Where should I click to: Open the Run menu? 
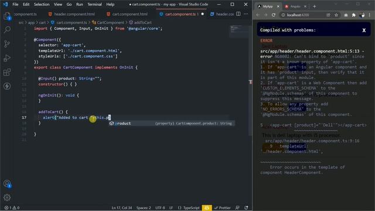pyautogui.click(x=80, y=4)
